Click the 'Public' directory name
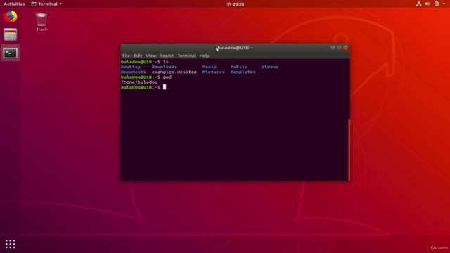 (239, 67)
